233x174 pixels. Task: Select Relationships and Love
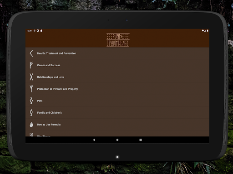click(x=117, y=77)
